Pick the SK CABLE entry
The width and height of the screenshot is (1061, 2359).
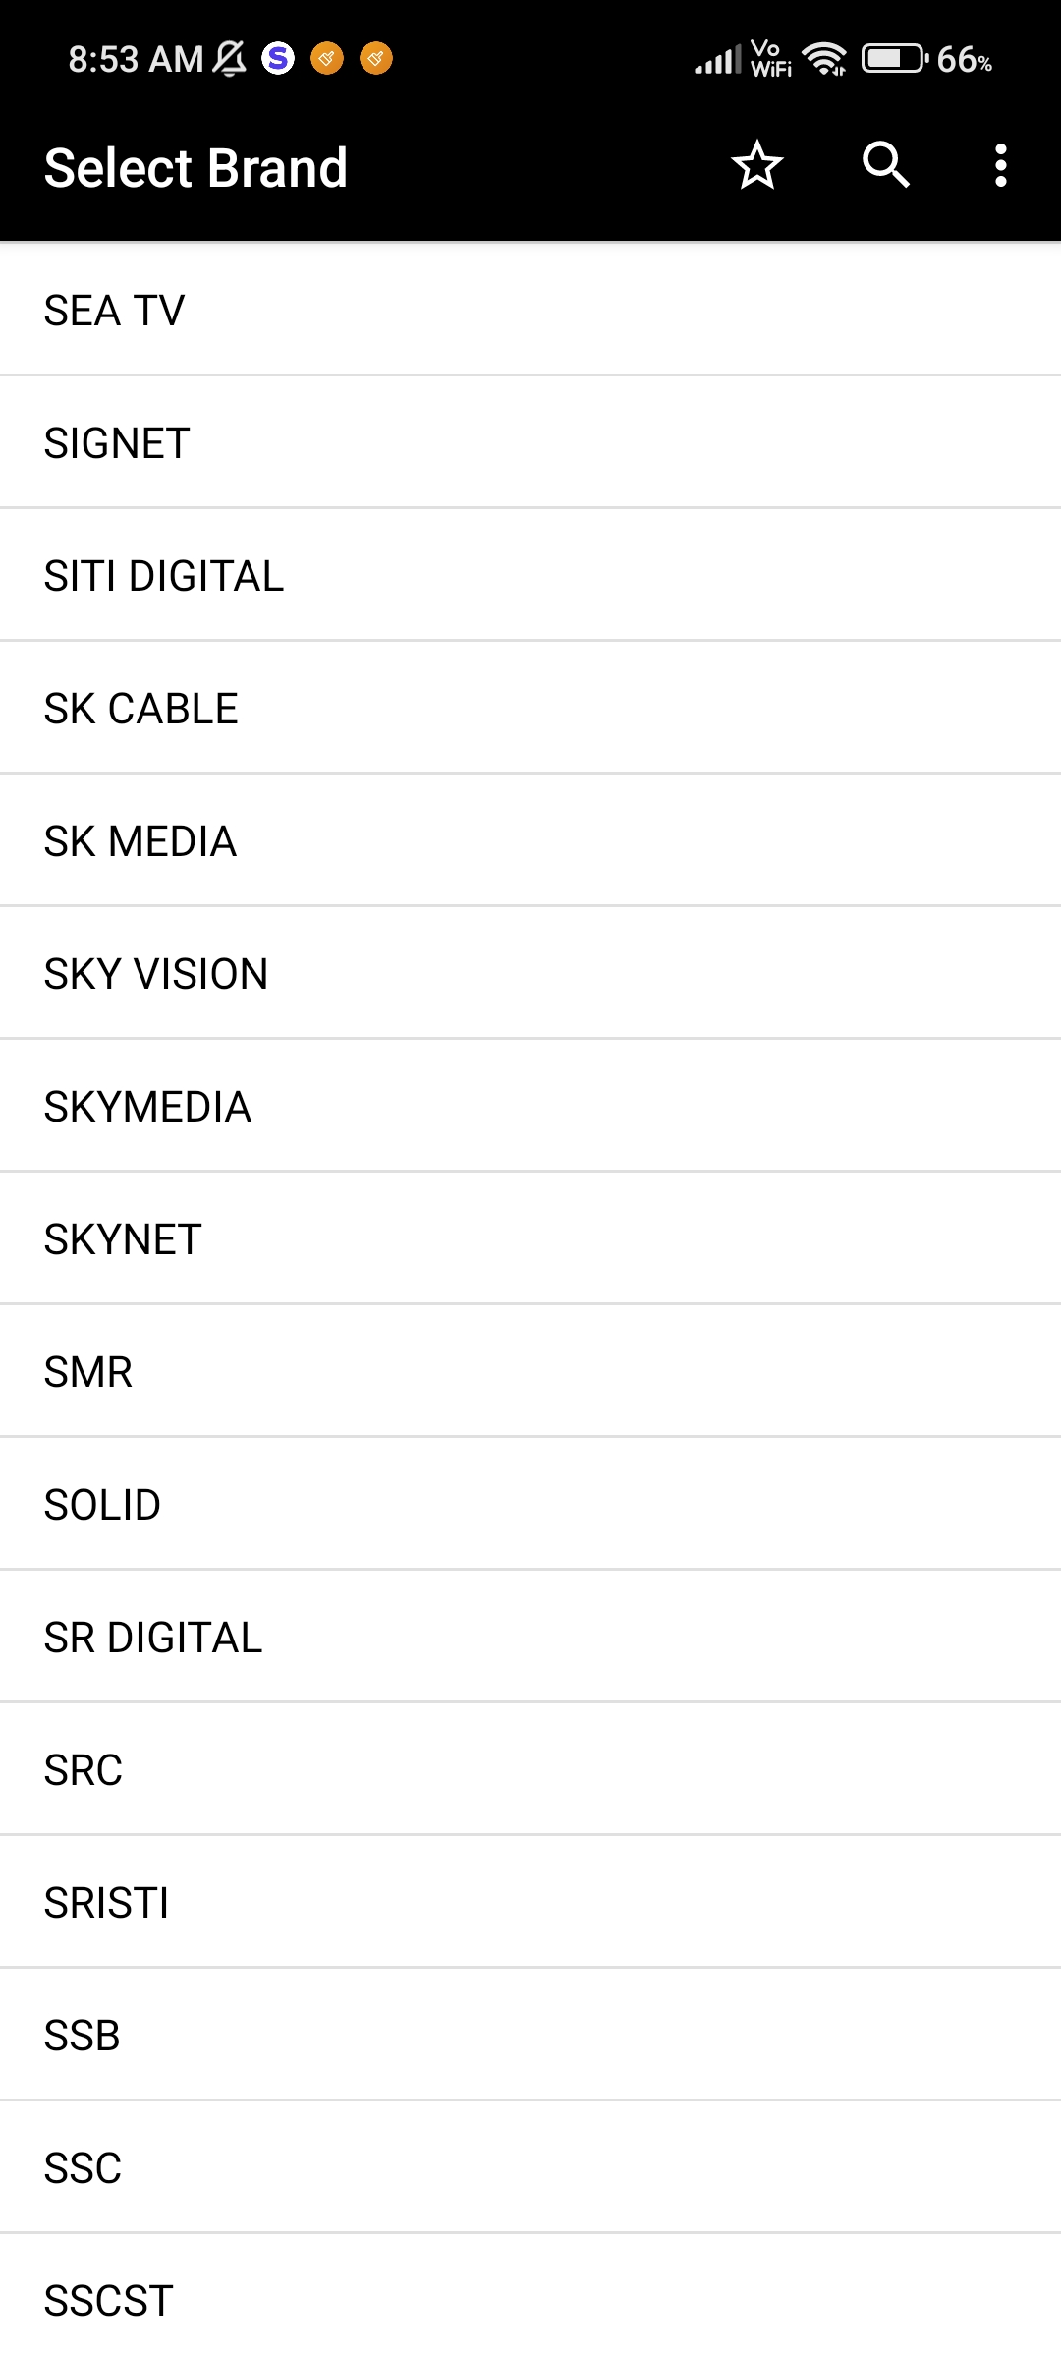pyautogui.click(x=530, y=708)
